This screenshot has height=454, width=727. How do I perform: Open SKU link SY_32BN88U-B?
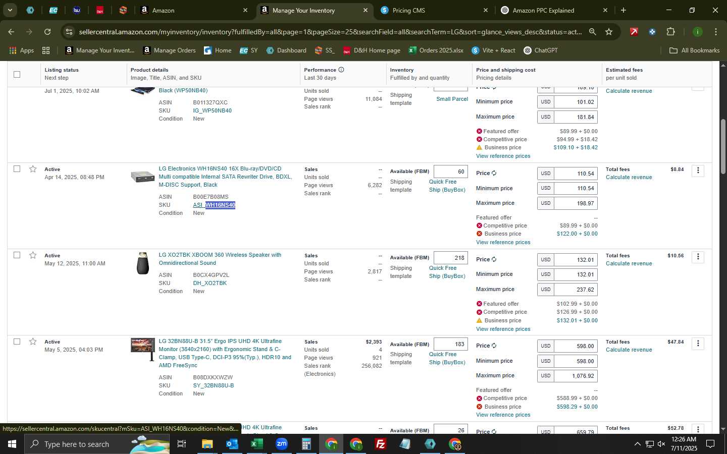click(x=213, y=385)
